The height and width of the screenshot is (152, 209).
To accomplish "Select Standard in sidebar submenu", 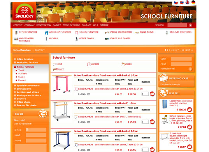I will click(23, 74).
